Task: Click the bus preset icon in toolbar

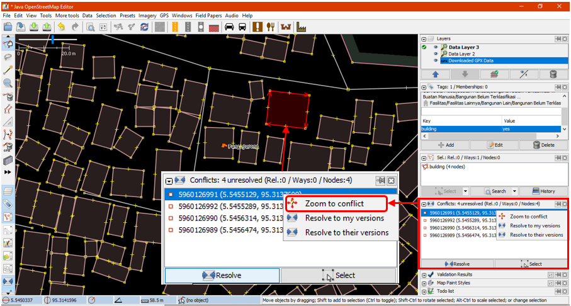Action: [242, 27]
